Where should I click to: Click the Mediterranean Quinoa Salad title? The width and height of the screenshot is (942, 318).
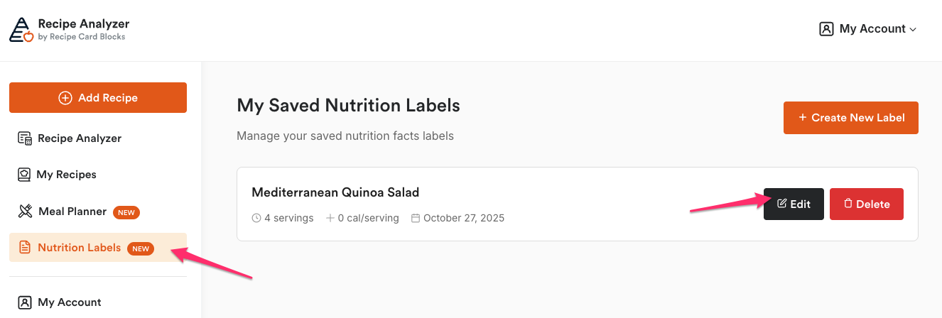click(335, 192)
